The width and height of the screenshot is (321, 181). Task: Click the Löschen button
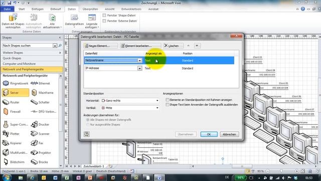[173, 46]
